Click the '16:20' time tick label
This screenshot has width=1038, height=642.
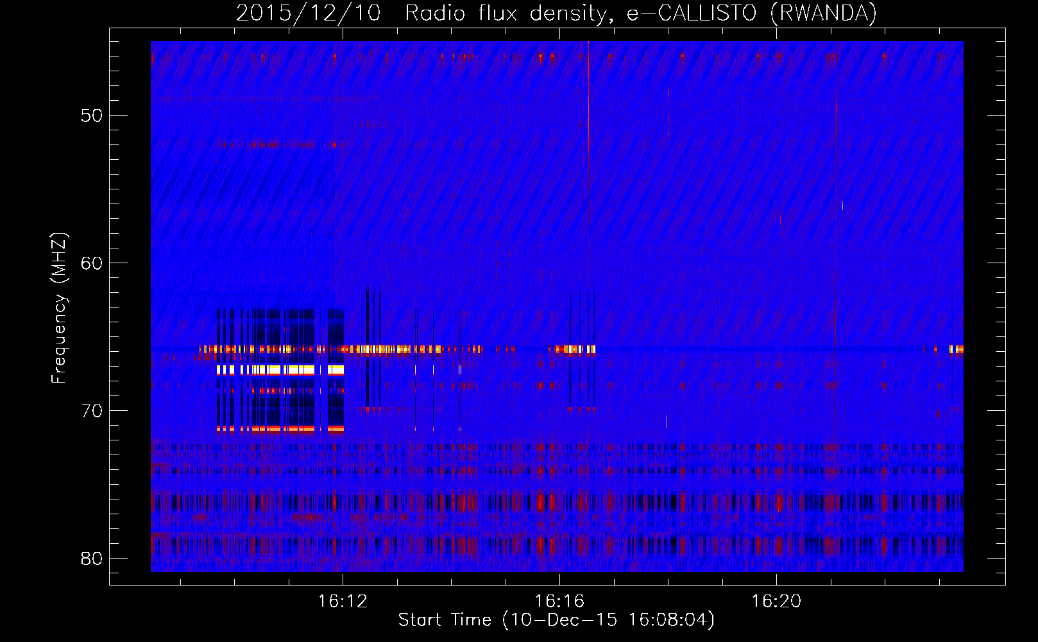[x=776, y=601]
